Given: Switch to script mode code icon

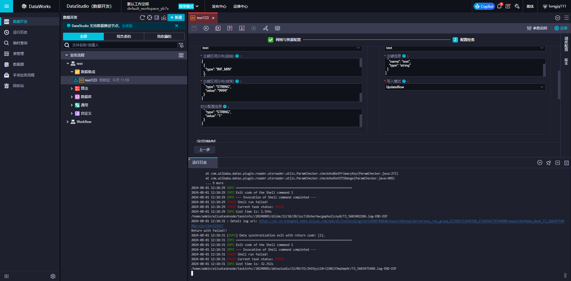Looking at the screenshot, I should pos(277,28).
